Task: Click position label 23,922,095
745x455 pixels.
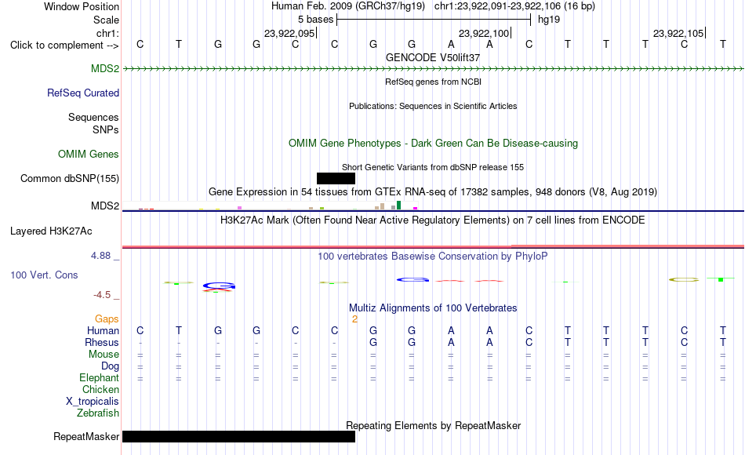Action: [289, 33]
